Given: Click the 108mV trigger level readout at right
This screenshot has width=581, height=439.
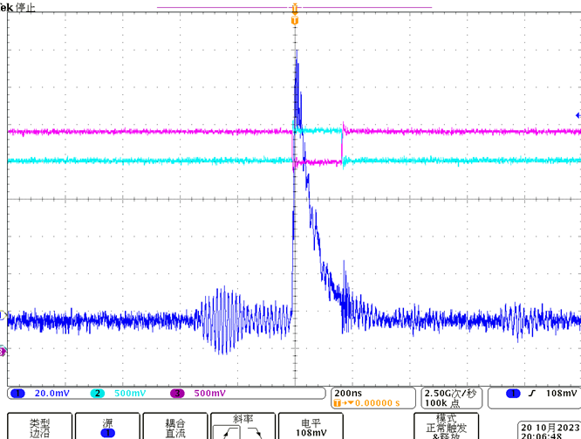Looking at the screenshot, I should [x=561, y=394].
